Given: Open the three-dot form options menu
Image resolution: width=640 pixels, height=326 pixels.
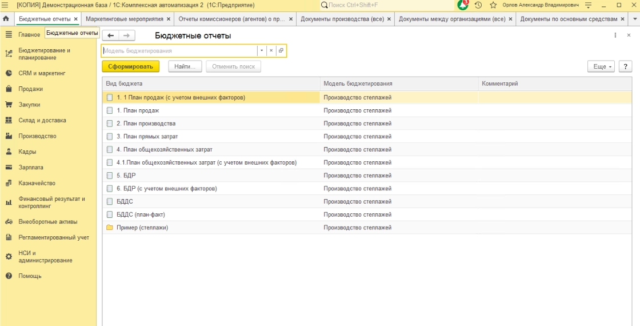Looking at the screenshot, I should (x=615, y=35).
